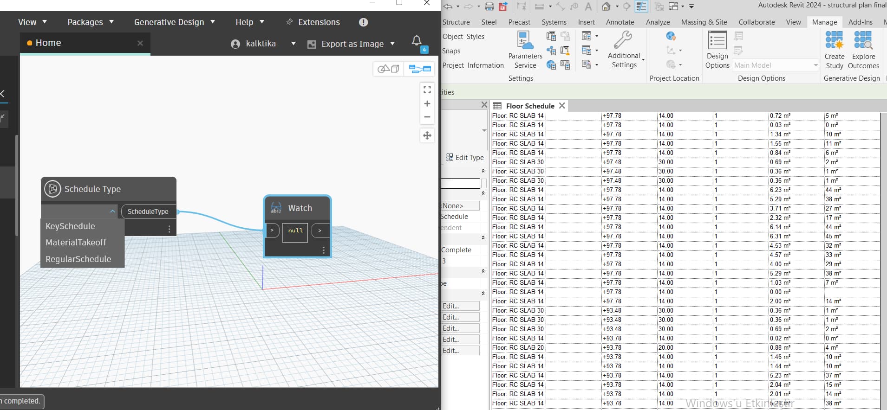887x410 pixels.
Task: Launch Create Study in Generative Design
Action: (x=835, y=50)
